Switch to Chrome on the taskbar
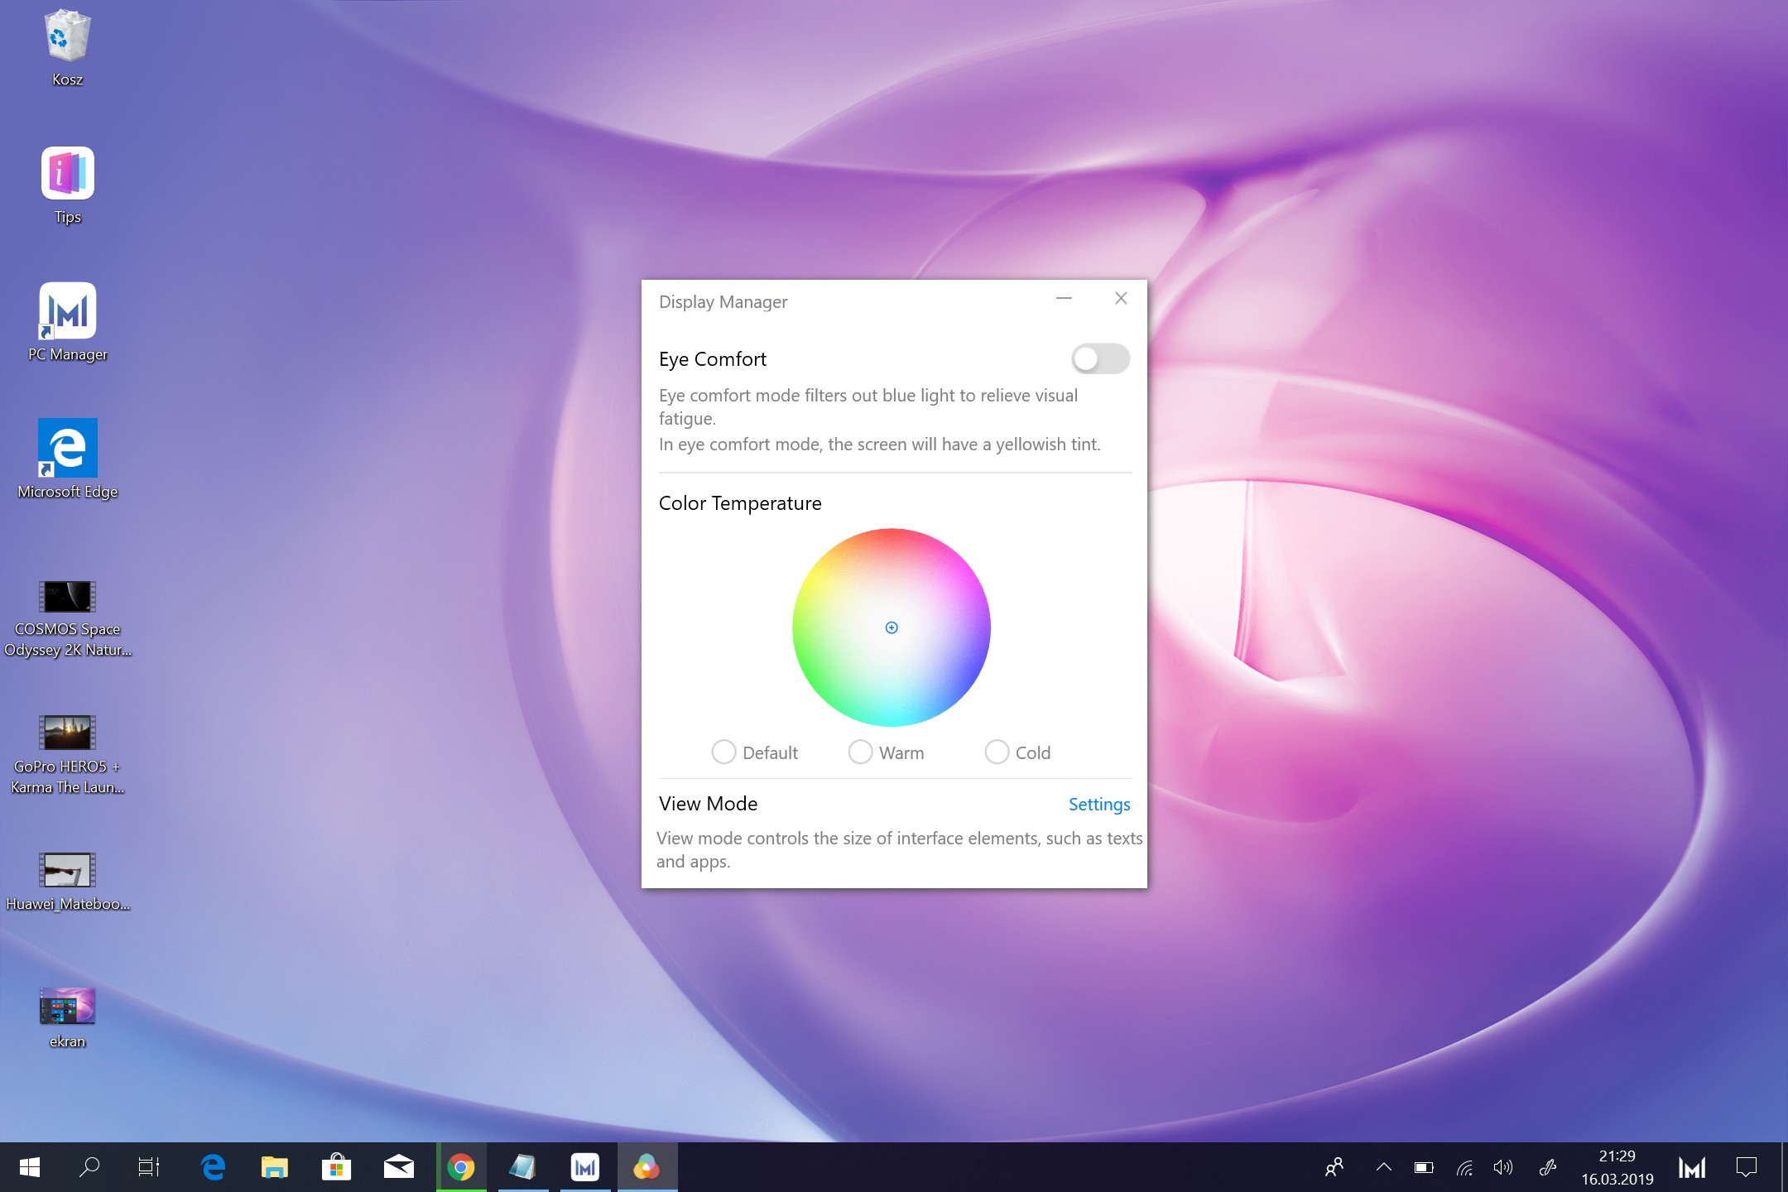Screen dimensions: 1788x1192 (461, 1167)
